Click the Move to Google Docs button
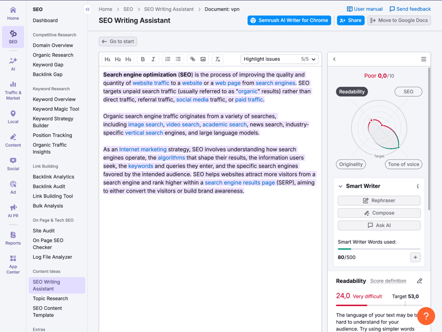This screenshot has width=442, height=332. click(399, 20)
